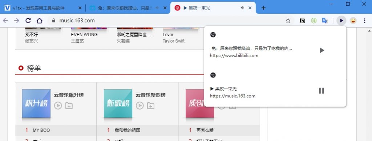Viewport: 372px width, 141px height.
Task: View site security lock info
Action: pos(54,21)
